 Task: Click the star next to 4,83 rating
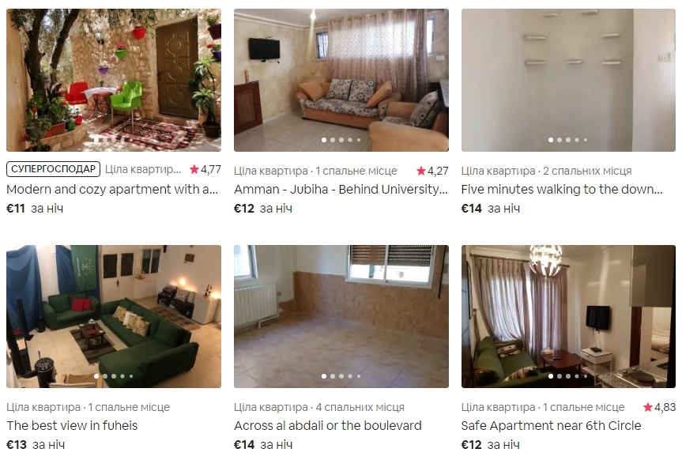coord(648,407)
